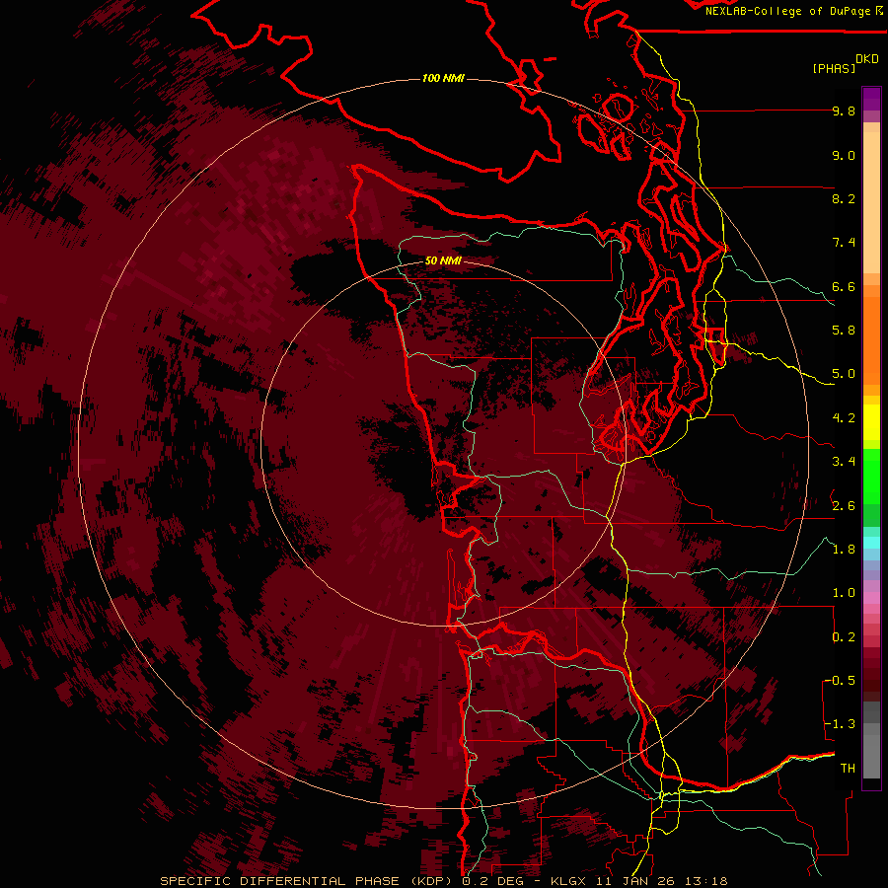Click the -0.5 scale value
The image size is (888, 888).
click(x=840, y=681)
